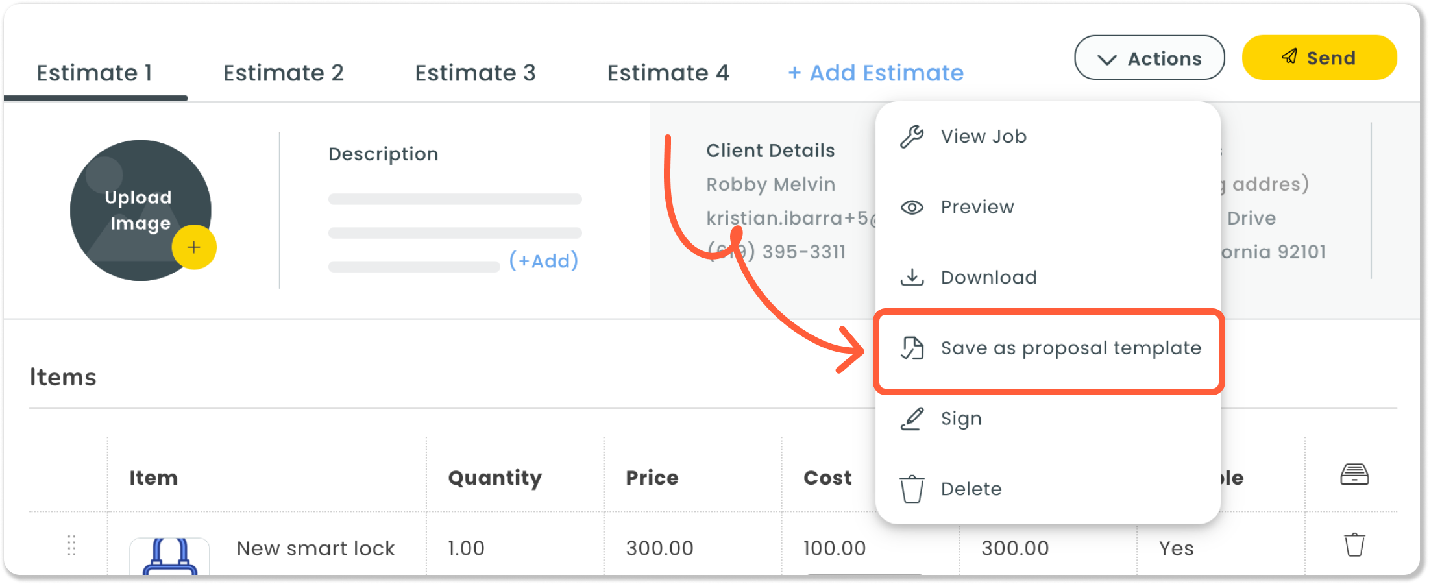This screenshot has height=584, width=1429.
Task: Click the Price column header
Action: point(652,478)
